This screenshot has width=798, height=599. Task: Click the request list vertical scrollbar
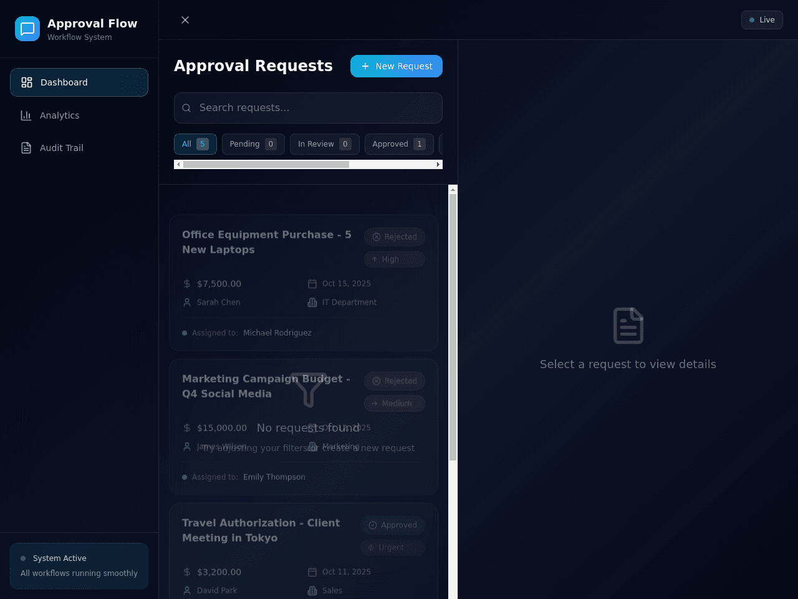click(453, 328)
